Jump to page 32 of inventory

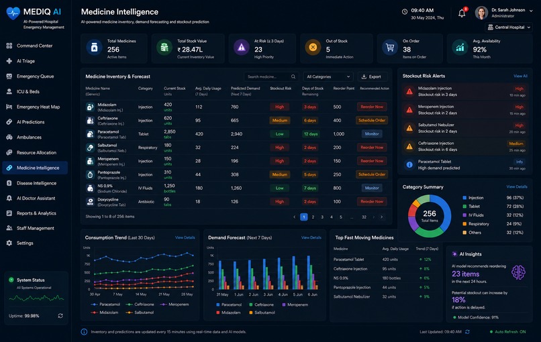click(x=364, y=217)
